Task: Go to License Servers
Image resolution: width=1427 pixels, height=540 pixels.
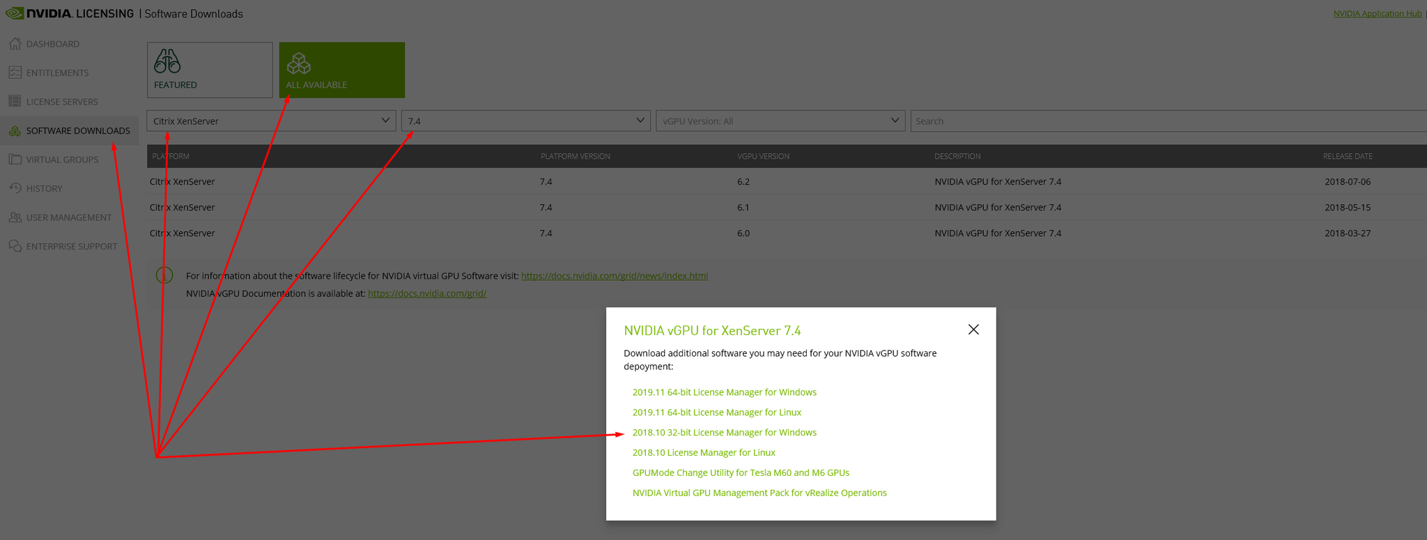Action: pos(62,102)
